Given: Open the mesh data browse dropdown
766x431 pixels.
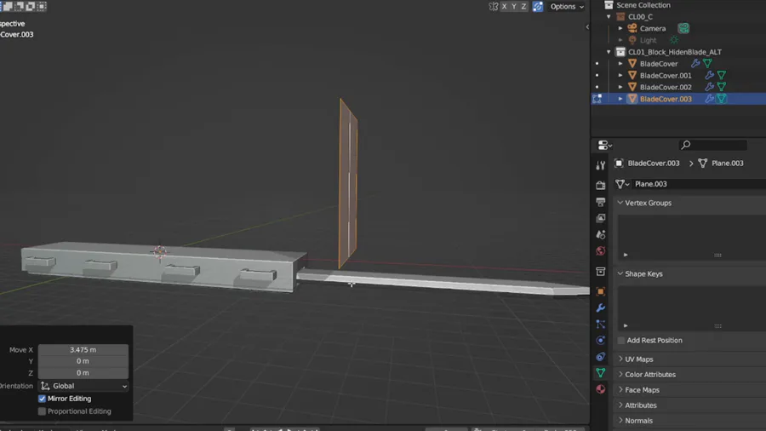Looking at the screenshot, I should point(622,184).
